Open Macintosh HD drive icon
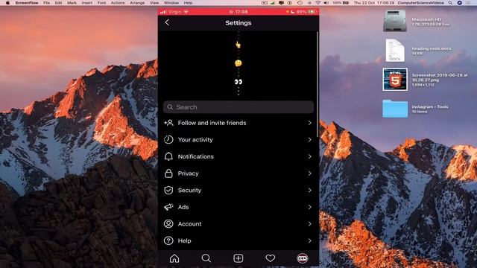This screenshot has height=268, width=477. (x=395, y=21)
